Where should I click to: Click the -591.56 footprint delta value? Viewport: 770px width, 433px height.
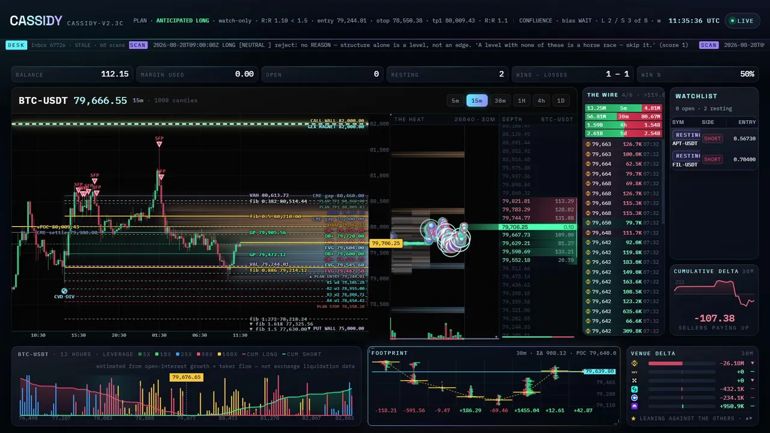413,410
